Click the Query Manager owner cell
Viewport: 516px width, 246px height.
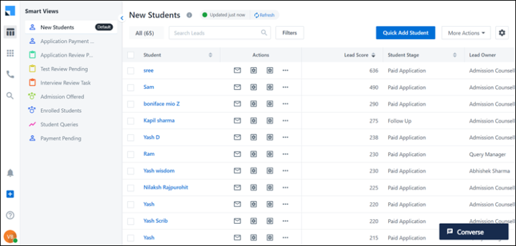(x=487, y=154)
